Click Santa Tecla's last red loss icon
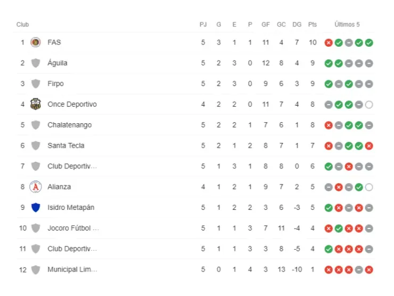394x296 pixels. (x=369, y=146)
